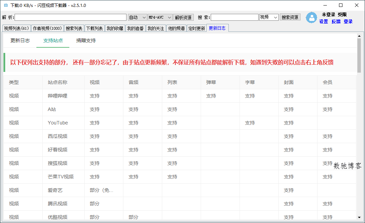365x223 pixels.
Task: Go to 我的收藏 tab
Action: pos(115,28)
